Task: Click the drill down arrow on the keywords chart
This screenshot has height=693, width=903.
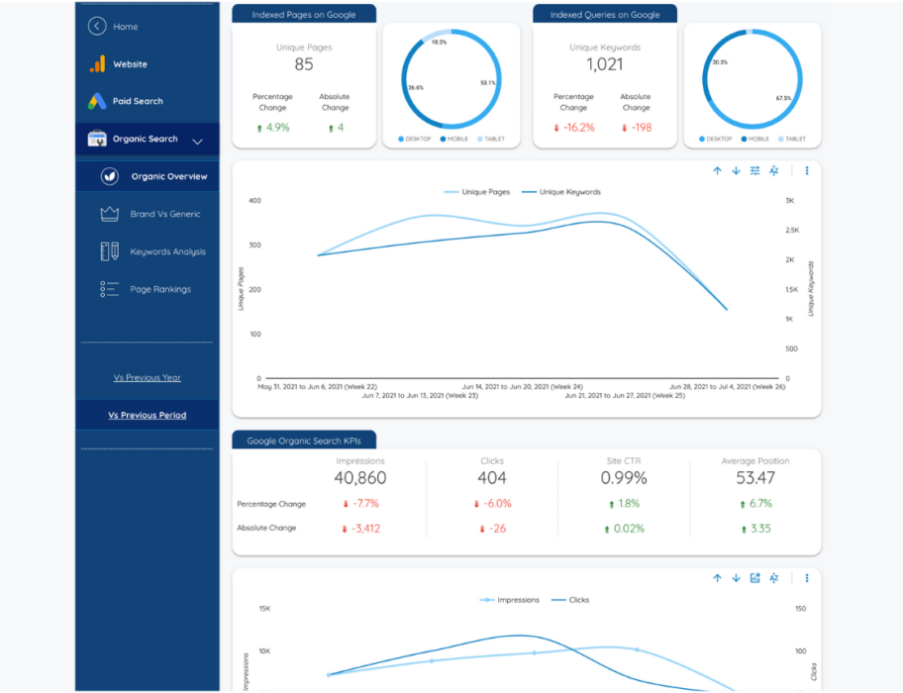Action: pyautogui.click(x=735, y=170)
